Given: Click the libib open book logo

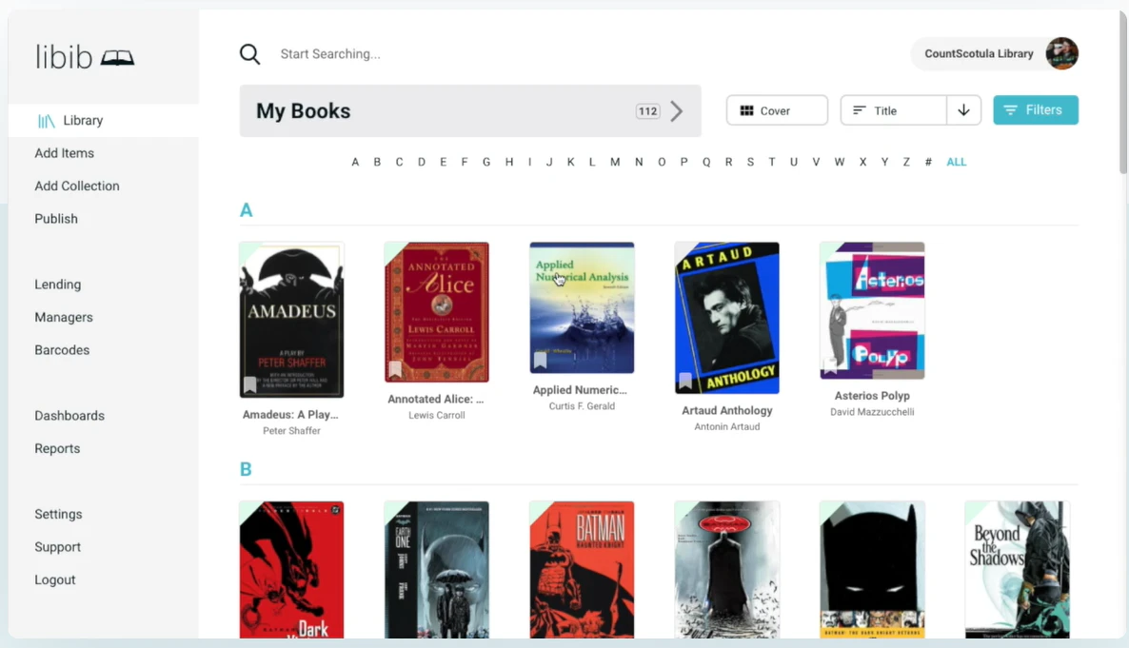Looking at the screenshot, I should [x=117, y=58].
